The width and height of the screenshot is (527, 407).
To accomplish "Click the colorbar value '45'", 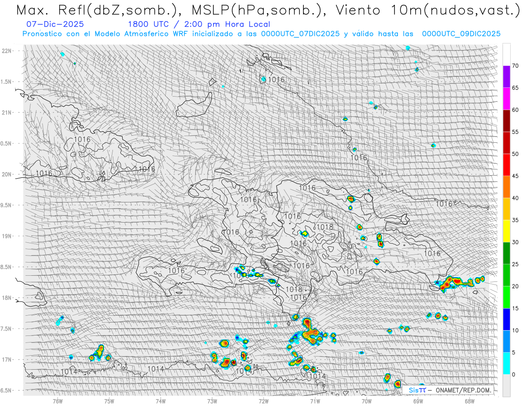I will (515, 176).
